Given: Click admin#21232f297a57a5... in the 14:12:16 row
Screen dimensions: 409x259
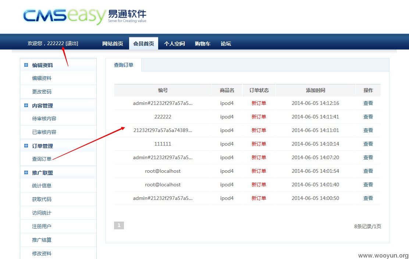Looking at the screenshot, I should click(x=163, y=103).
